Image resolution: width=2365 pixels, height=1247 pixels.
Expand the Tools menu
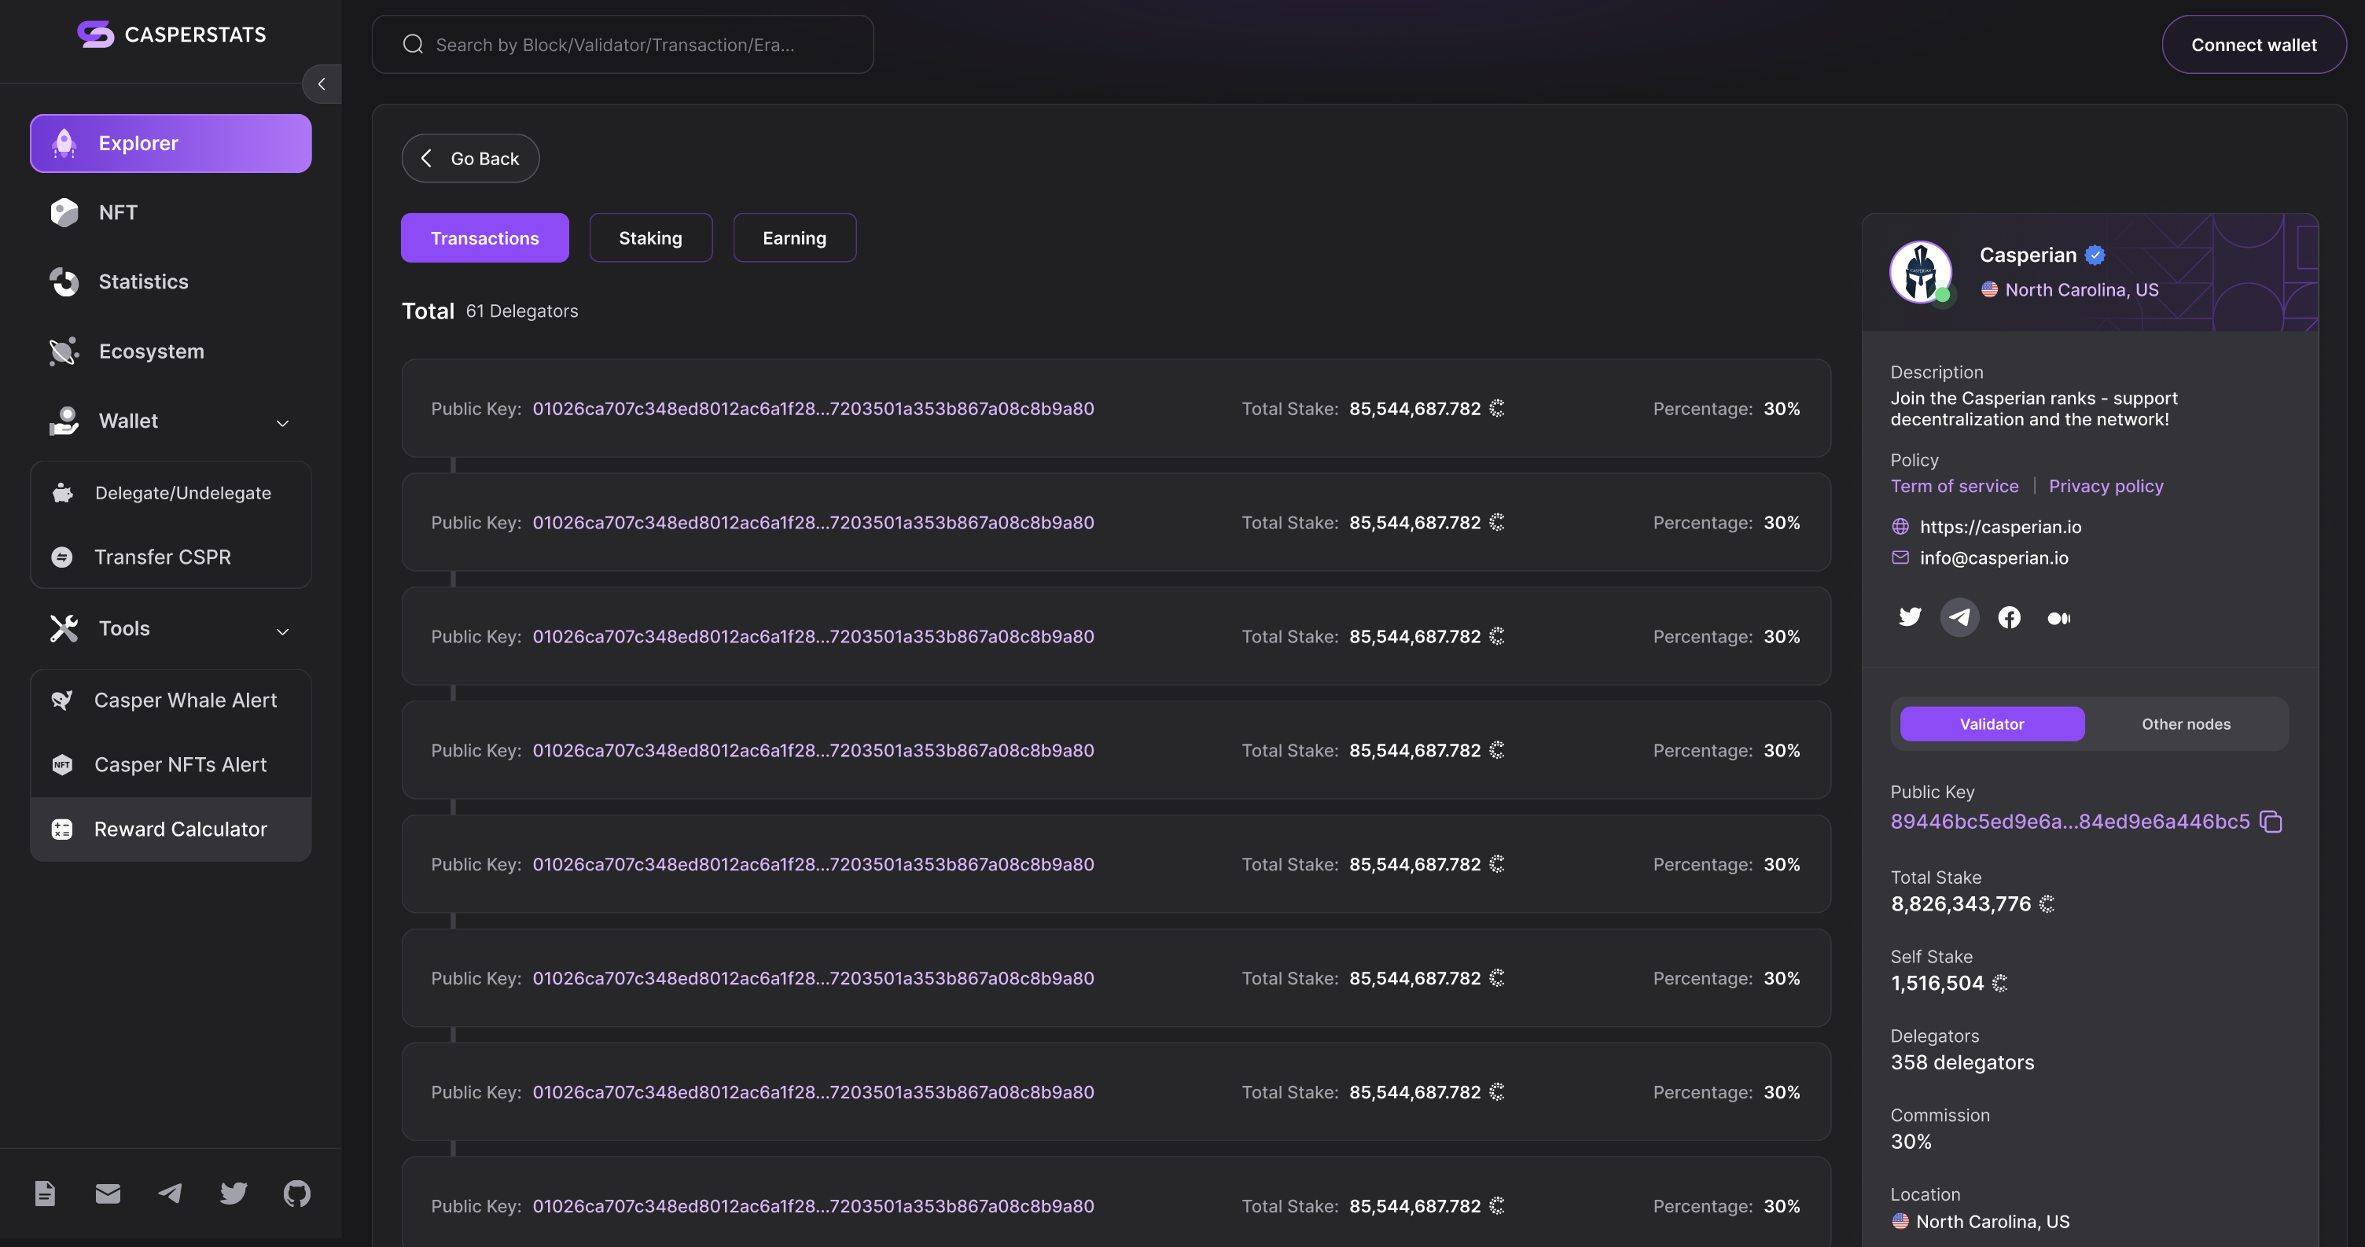pyautogui.click(x=281, y=632)
